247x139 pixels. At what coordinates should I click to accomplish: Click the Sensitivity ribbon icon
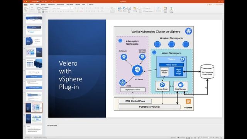point(159,8)
